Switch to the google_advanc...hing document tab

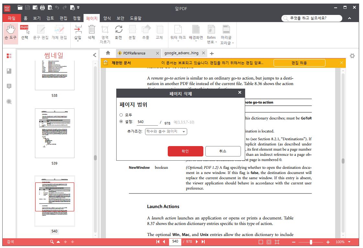[x=181, y=53]
